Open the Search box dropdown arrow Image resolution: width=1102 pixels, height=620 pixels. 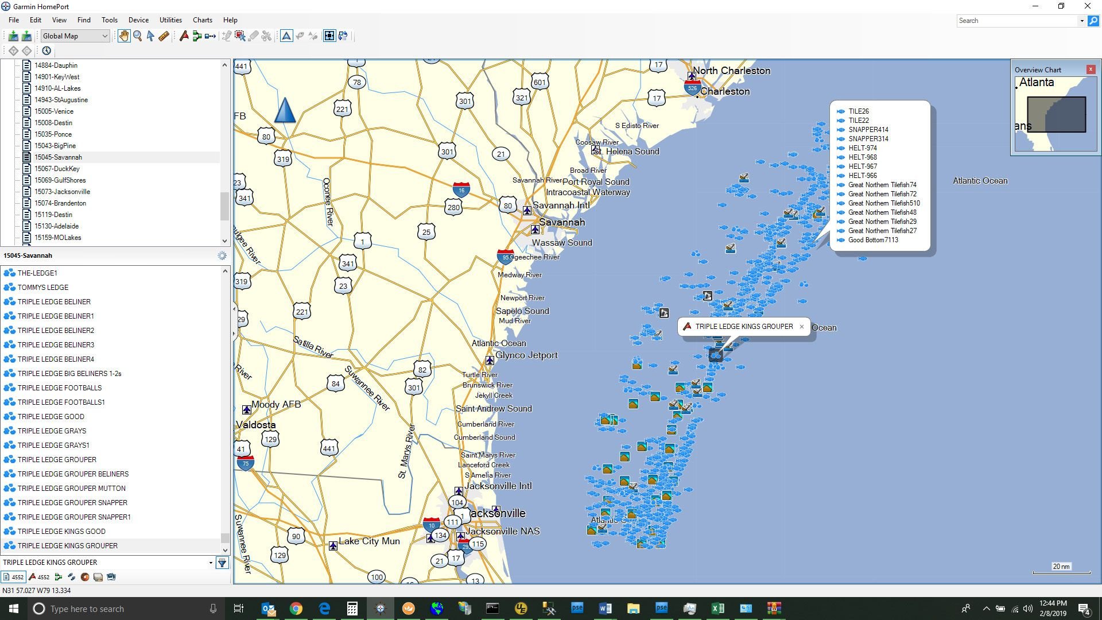click(1082, 21)
